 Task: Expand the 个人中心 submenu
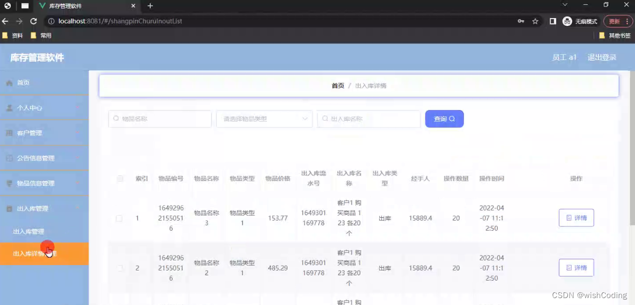tap(78, 108)
